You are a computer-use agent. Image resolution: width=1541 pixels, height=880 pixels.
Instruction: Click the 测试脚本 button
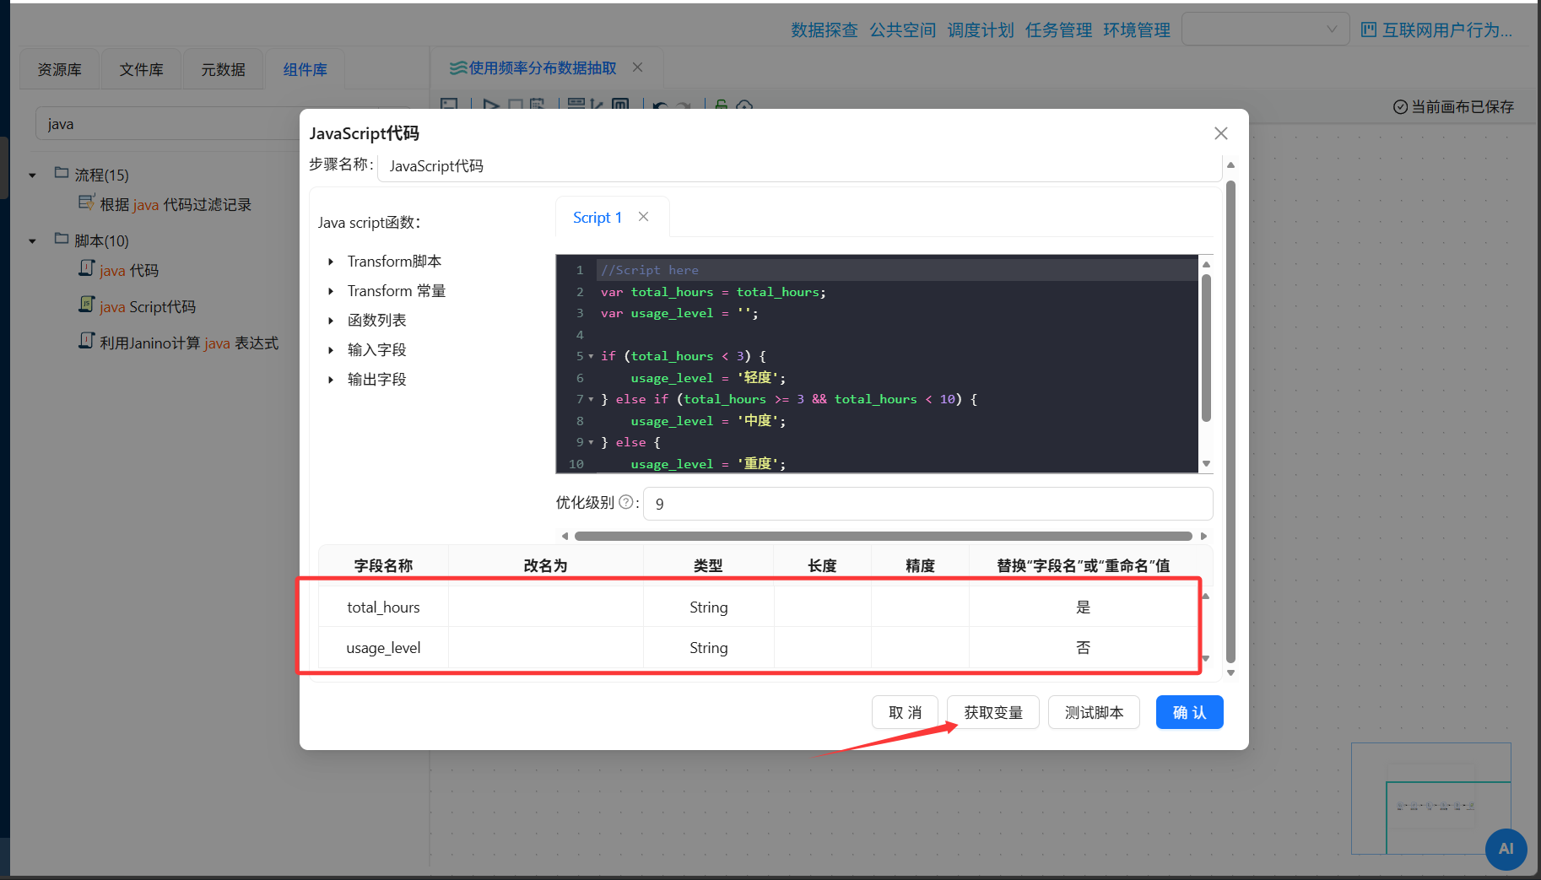pos(1094,712)
